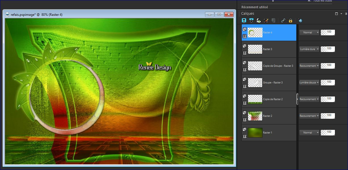Click layer type icon of Copie de Groupe - Raster 3
Viewport: 348px width, 170px height.
[244, 63]
